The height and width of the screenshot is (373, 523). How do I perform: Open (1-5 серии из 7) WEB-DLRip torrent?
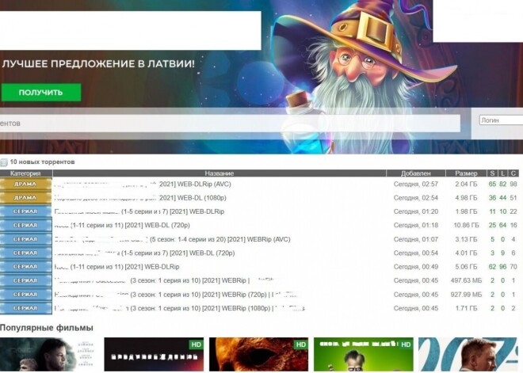[x=139, y=211]
